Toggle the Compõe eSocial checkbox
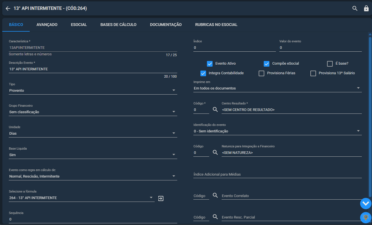Screen dimensions: 372x225 coord(267,64)
